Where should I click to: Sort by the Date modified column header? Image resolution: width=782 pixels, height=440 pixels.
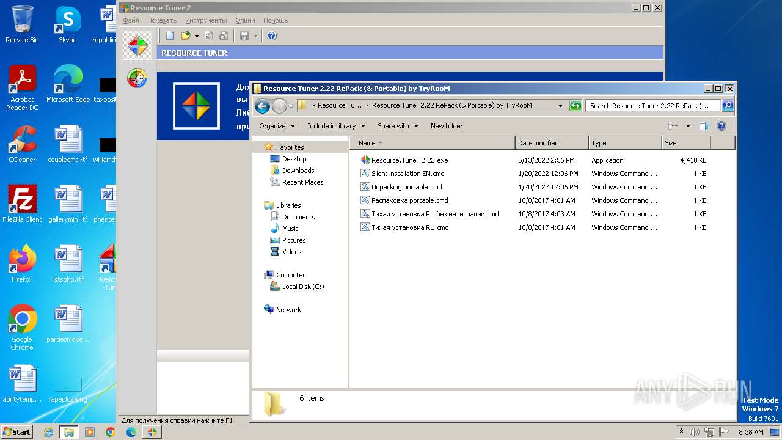[x=552, y=143]
